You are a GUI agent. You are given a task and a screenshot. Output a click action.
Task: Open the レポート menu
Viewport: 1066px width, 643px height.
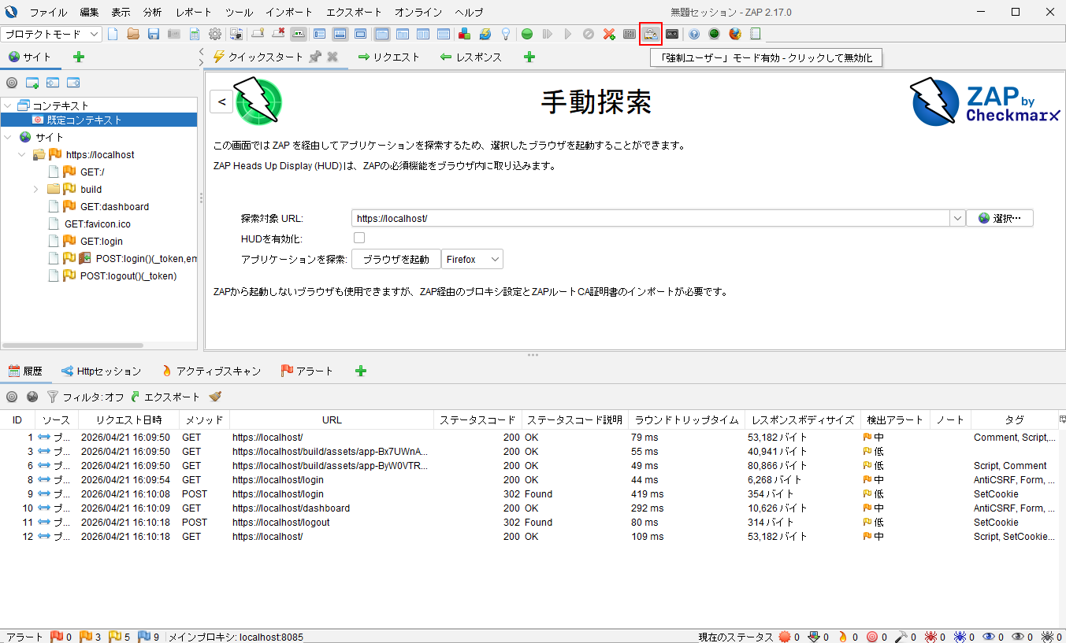click(194, 13)
